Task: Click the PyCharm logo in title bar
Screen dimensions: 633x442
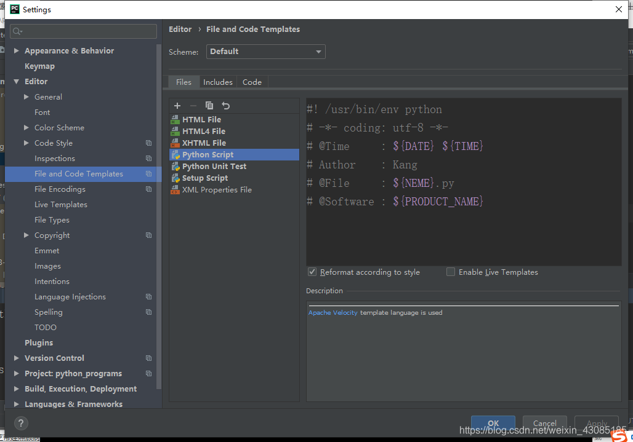Action: 15,9
